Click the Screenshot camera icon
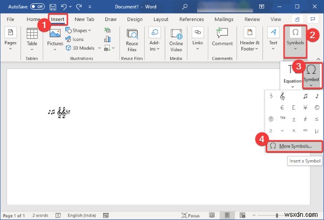324x220 pixels. tap(107, 48)
